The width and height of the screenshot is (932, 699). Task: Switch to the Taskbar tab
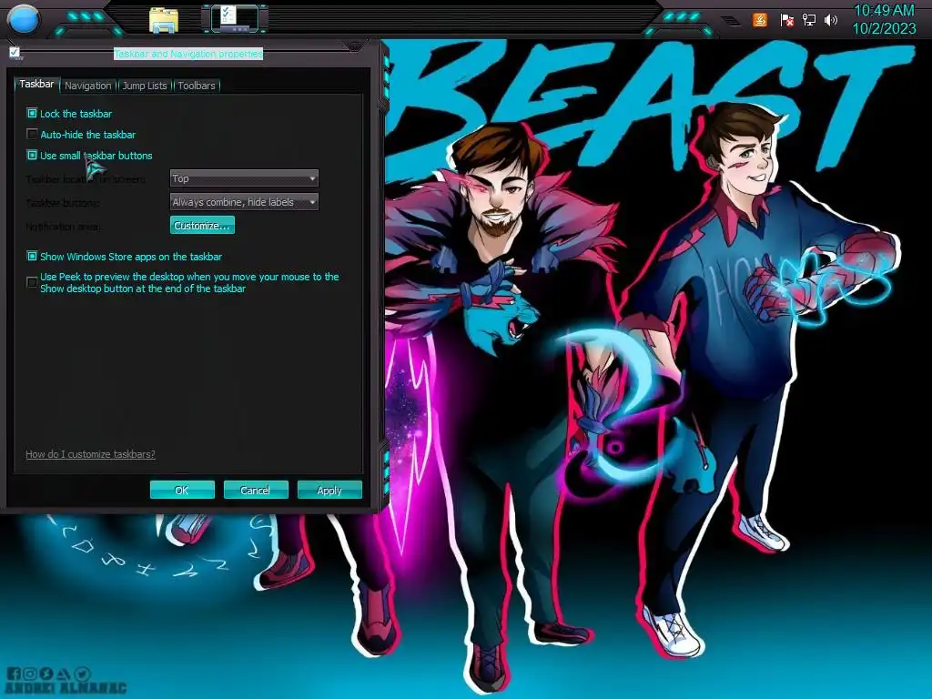point(36,85)
